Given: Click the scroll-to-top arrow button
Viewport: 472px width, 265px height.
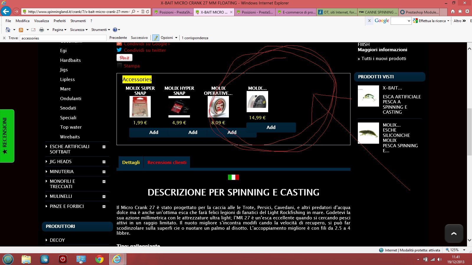Looking at the screenshot, I should point(454,233).
